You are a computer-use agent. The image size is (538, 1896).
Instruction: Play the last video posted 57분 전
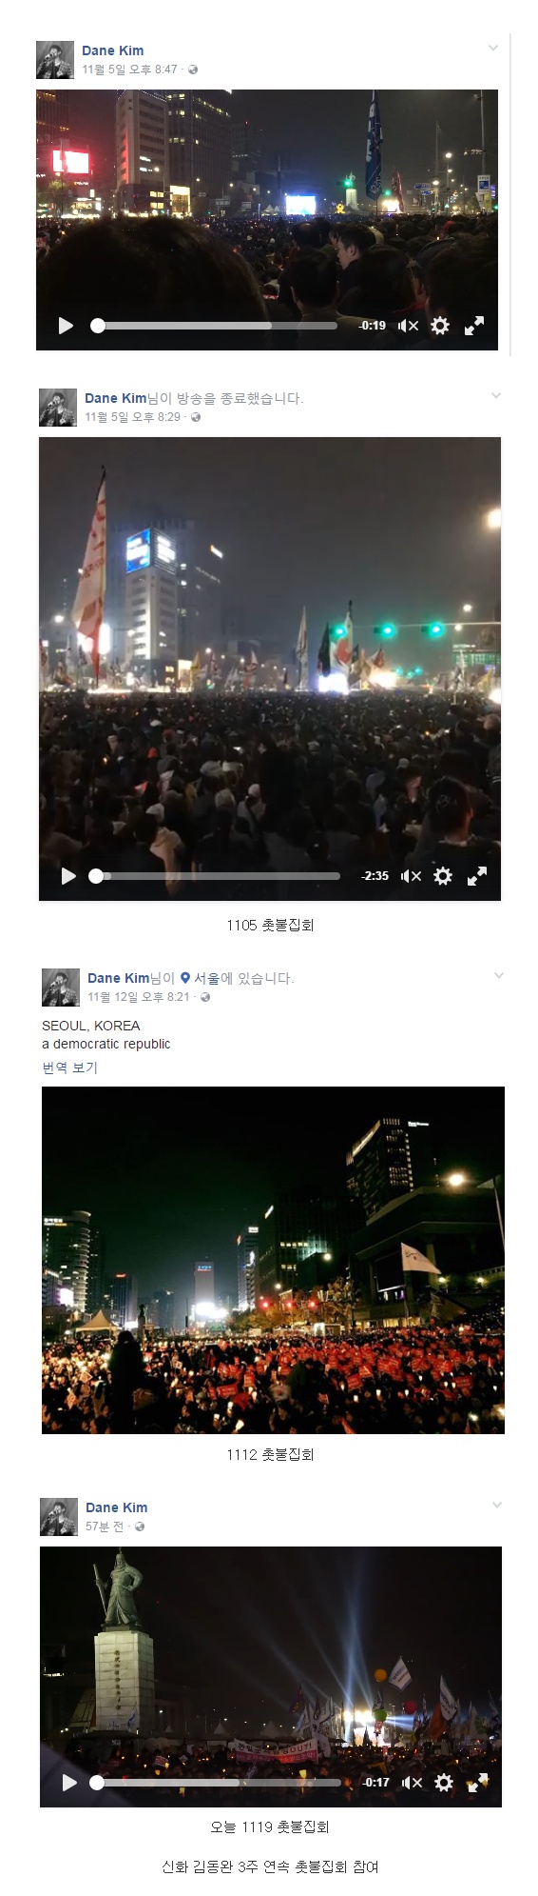click(x=69, y=1783)
